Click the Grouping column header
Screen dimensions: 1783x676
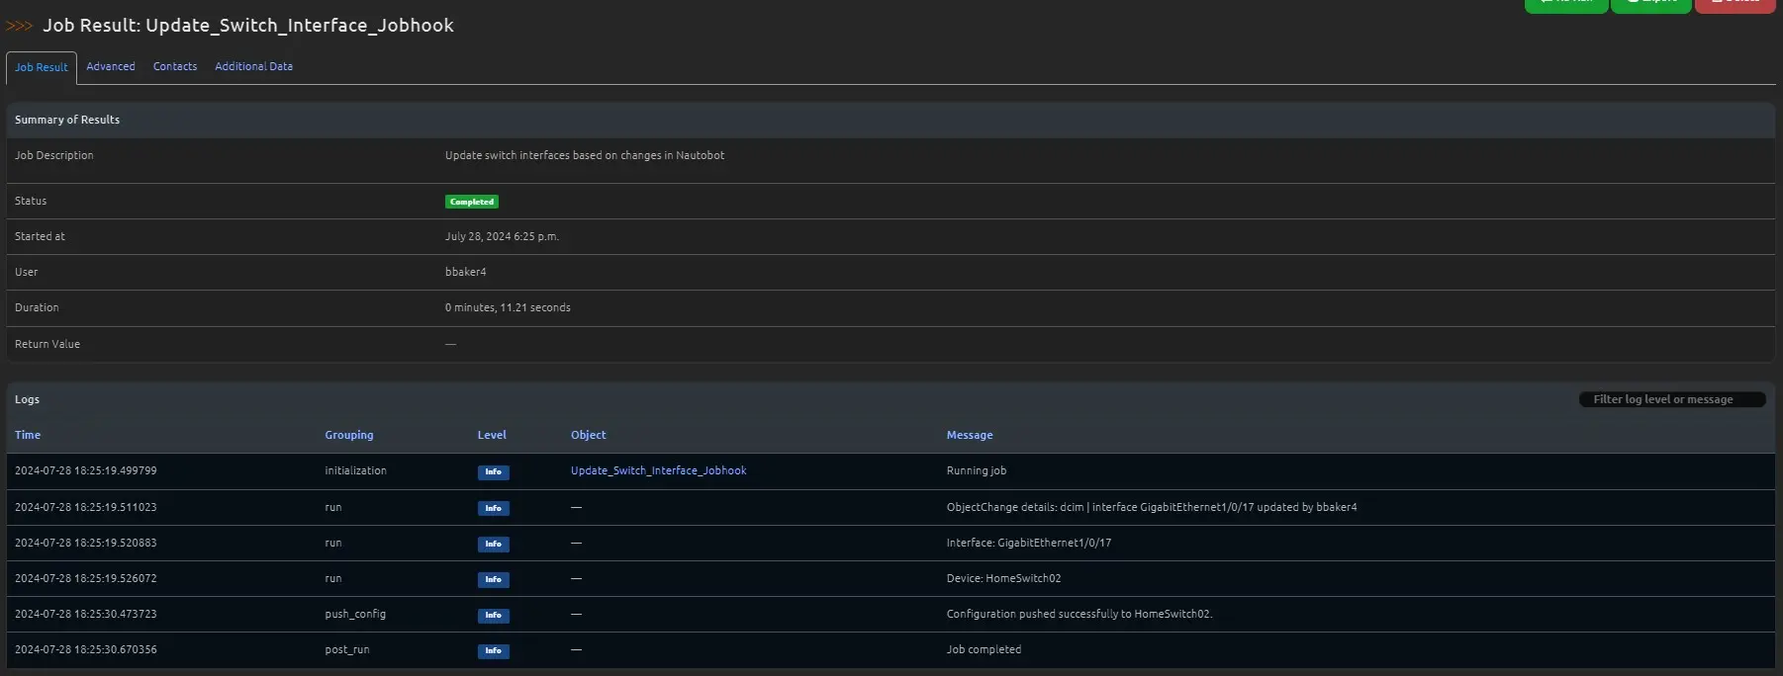349,435
